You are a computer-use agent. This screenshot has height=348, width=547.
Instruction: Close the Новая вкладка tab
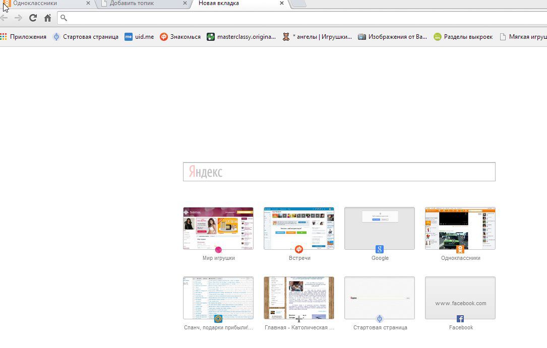[x=282, y=3]
